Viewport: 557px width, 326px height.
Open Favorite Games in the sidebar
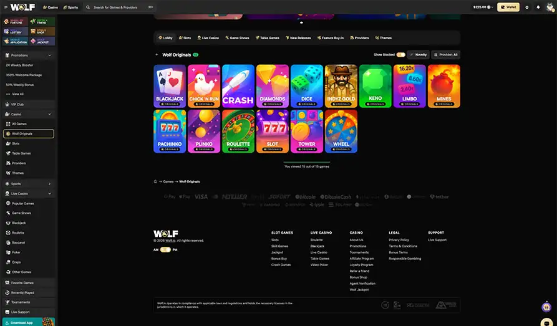click(29, 282)
